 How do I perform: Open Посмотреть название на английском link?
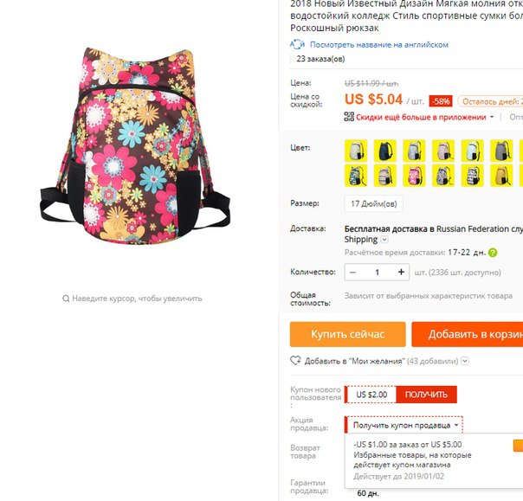(x=379, y=45)
